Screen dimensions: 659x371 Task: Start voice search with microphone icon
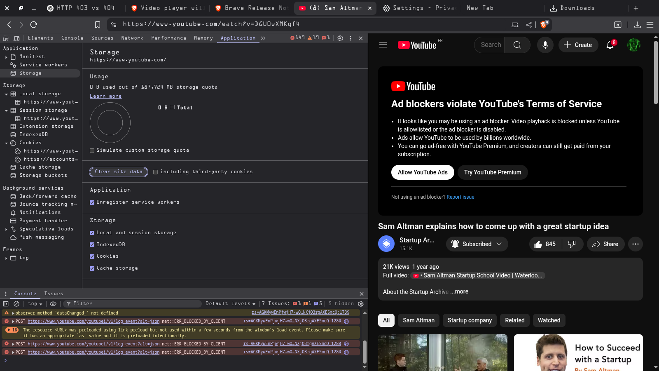[545, 45]
